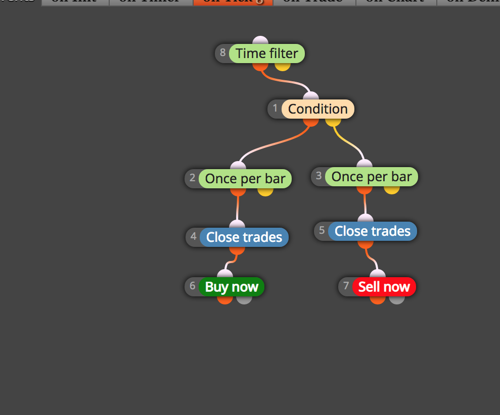The image size is (500, 415).
Task: Select the yellow wire from Condition to block 3
Action: coord(348,142)
